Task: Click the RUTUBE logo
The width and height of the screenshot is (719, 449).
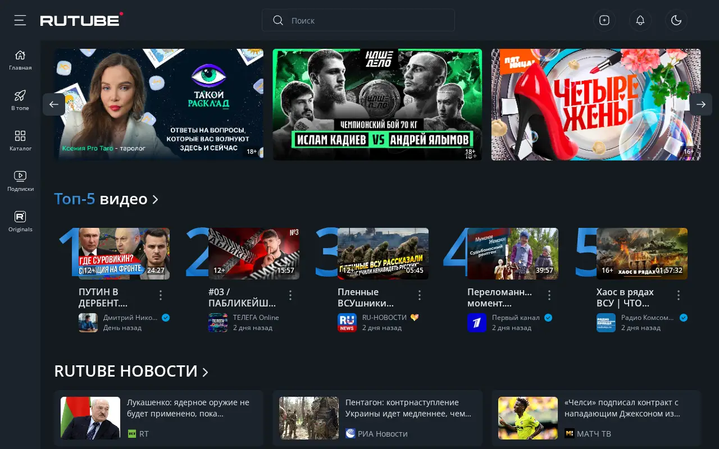Action: 81,20
